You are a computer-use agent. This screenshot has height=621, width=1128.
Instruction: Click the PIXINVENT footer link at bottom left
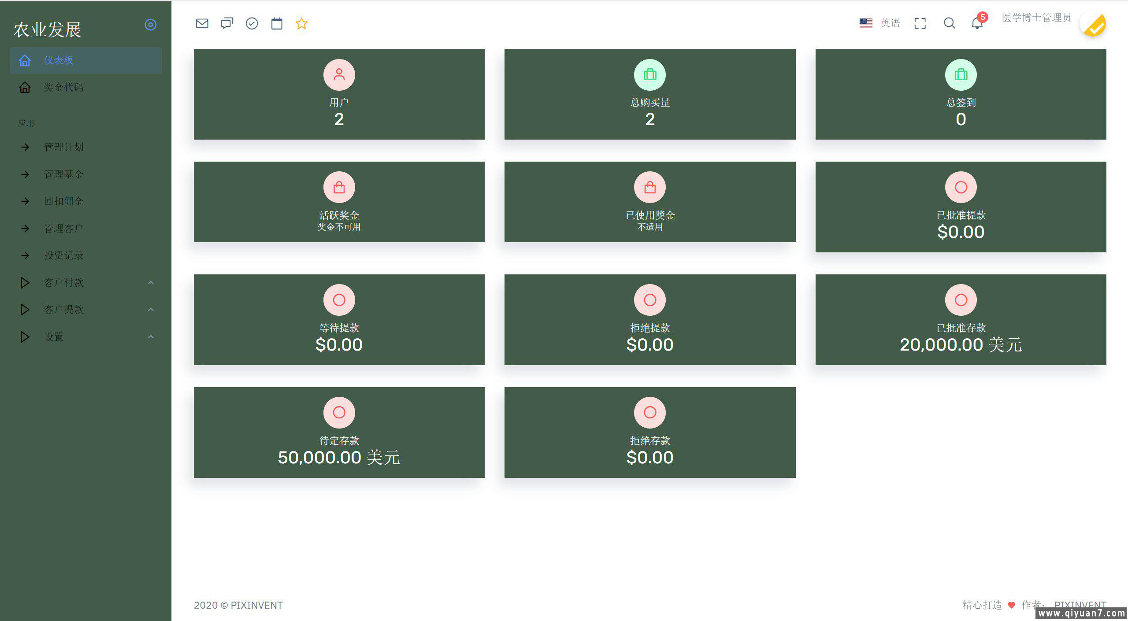256,605
